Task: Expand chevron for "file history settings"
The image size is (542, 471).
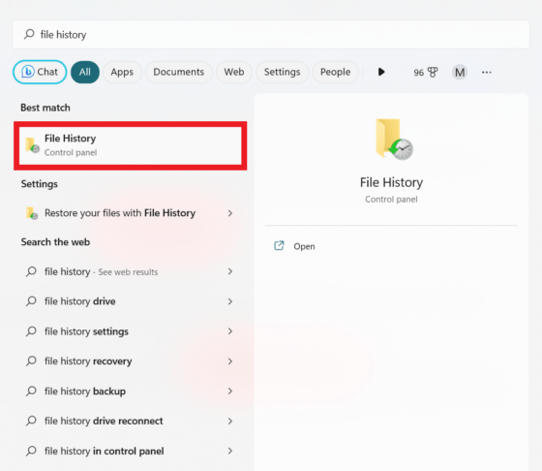Action: 230,331
